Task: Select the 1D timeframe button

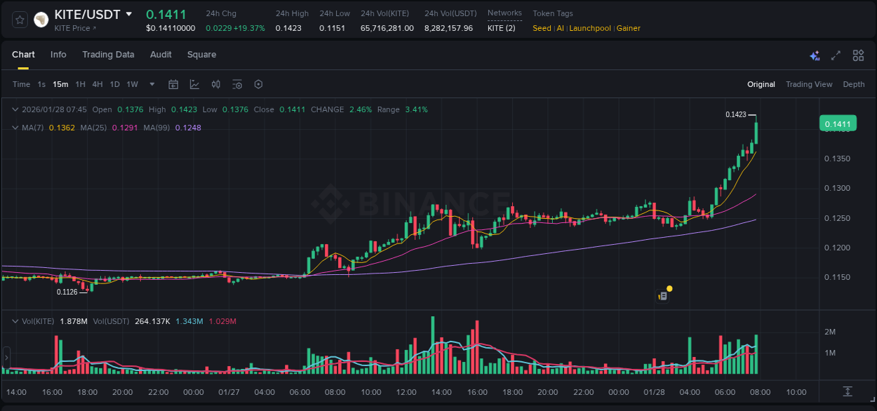Action: tap(114, 84)
